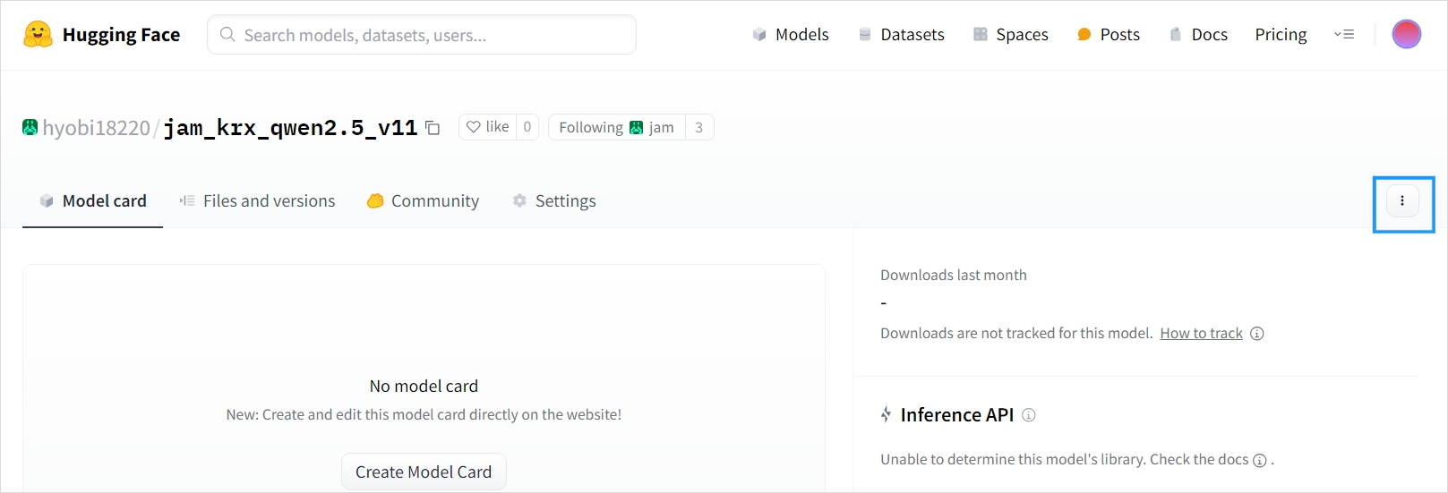Open the Settings tab
Screen dimensions: 1448x493
point(554,201)
